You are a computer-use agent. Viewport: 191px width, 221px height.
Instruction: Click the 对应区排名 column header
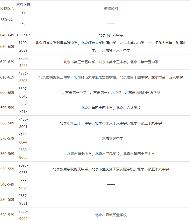pyautogui.click(x=23, y=8)
